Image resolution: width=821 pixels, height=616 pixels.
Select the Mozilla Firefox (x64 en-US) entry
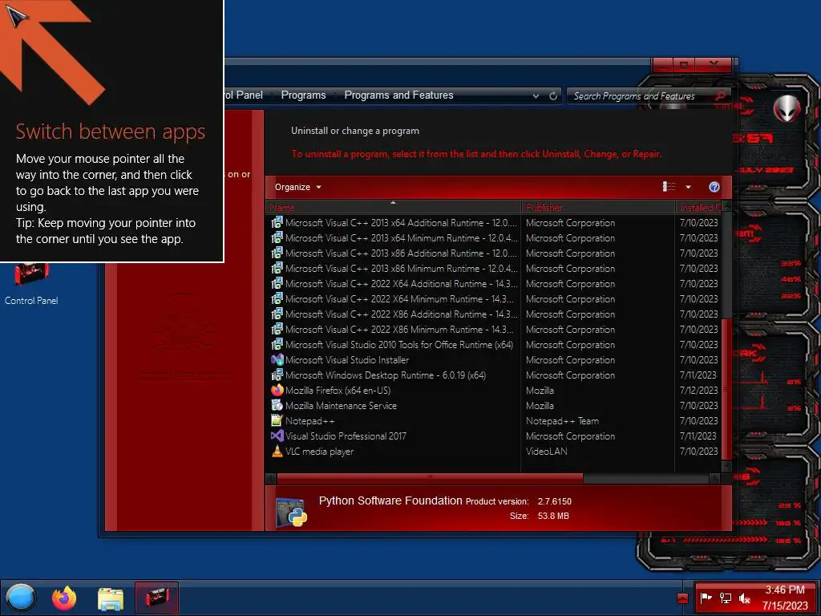point(338,391)
